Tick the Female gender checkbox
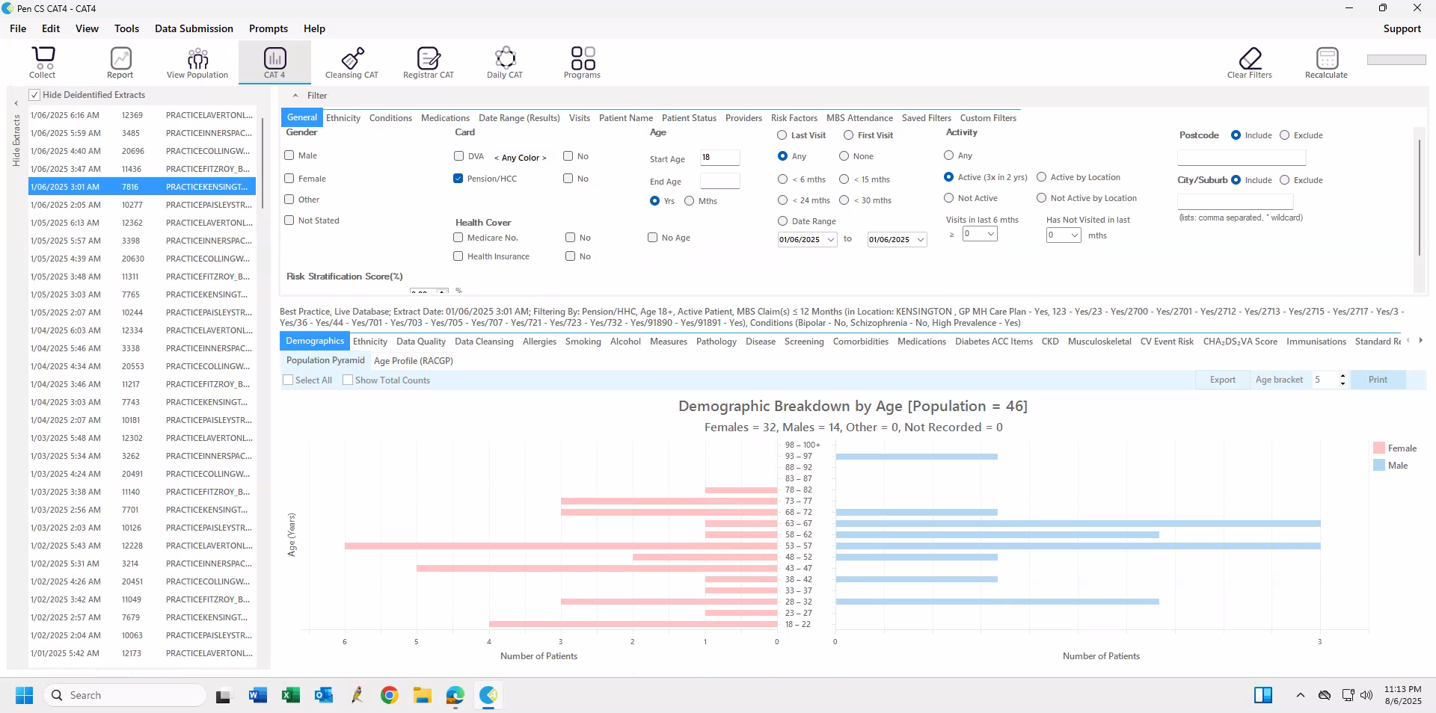Screen dimensions: 1436x713 pos(289,179)
